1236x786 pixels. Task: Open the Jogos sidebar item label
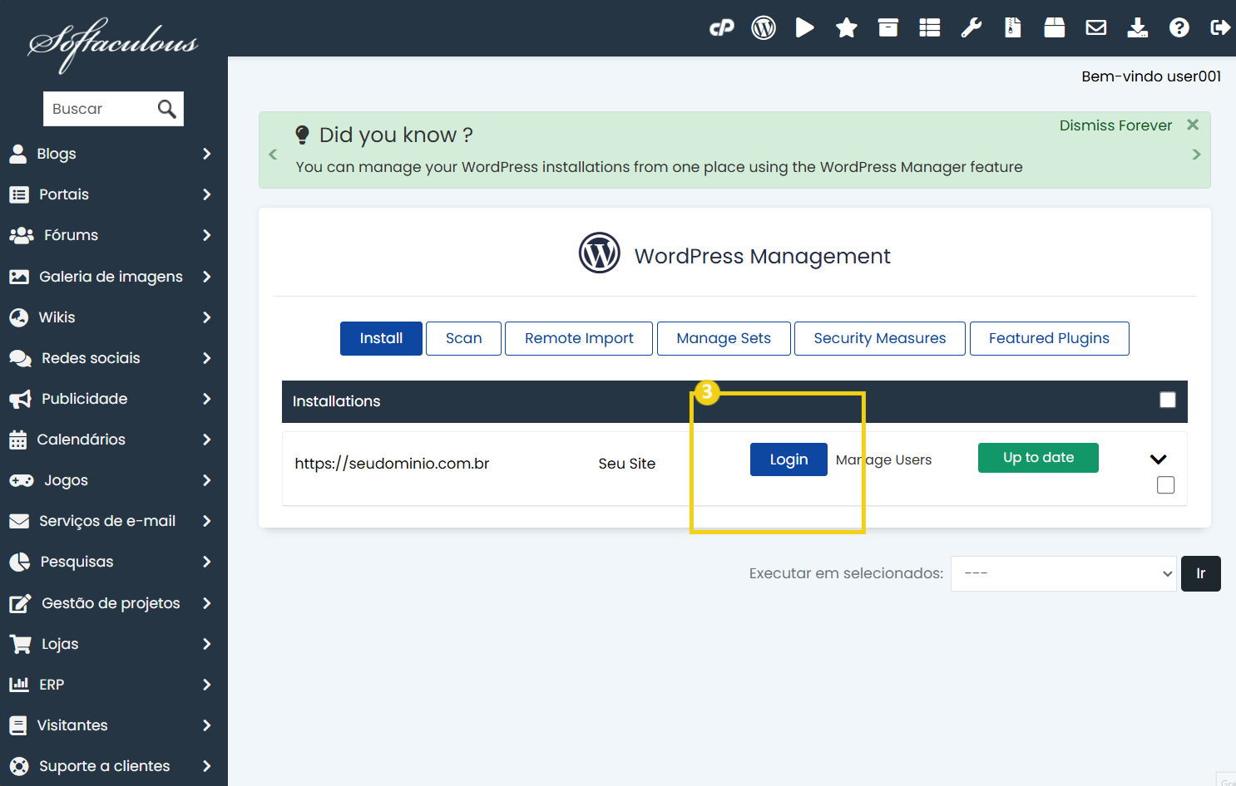coord(66,480)
